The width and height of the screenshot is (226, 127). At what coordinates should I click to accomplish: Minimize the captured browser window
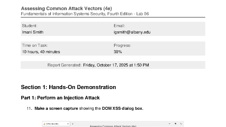pos(169,124)
